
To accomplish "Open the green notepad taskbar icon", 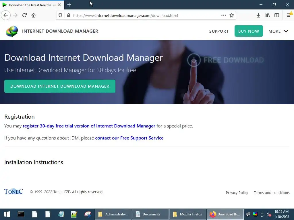I will [74, 214].
